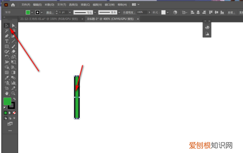Viewport: 243px width, 153px height.
Task: Open the 效果(C) menu
Action: pos(85,5)
